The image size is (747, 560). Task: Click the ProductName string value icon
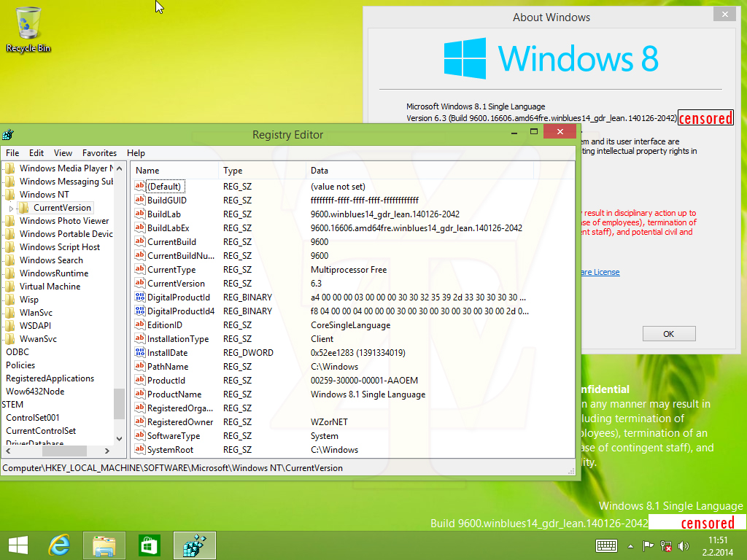[139, 394]
